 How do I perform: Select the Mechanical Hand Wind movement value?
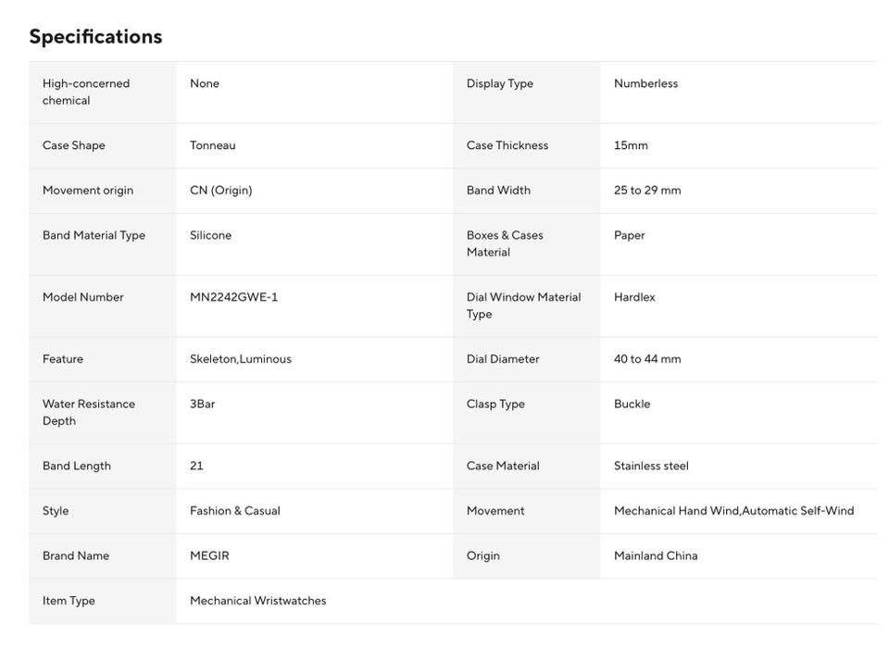pyautogui.click(x=676, y=511)
